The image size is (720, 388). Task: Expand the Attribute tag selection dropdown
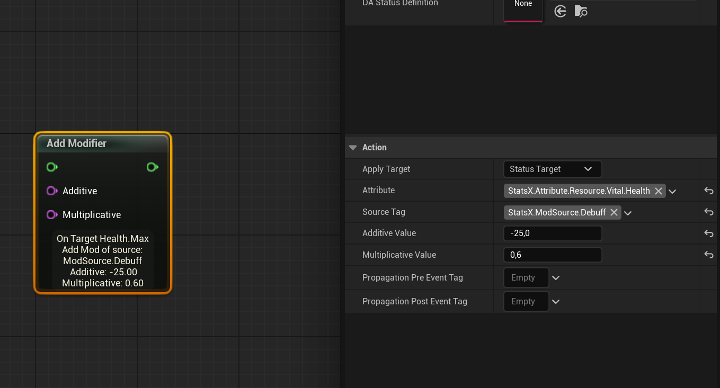672,191
